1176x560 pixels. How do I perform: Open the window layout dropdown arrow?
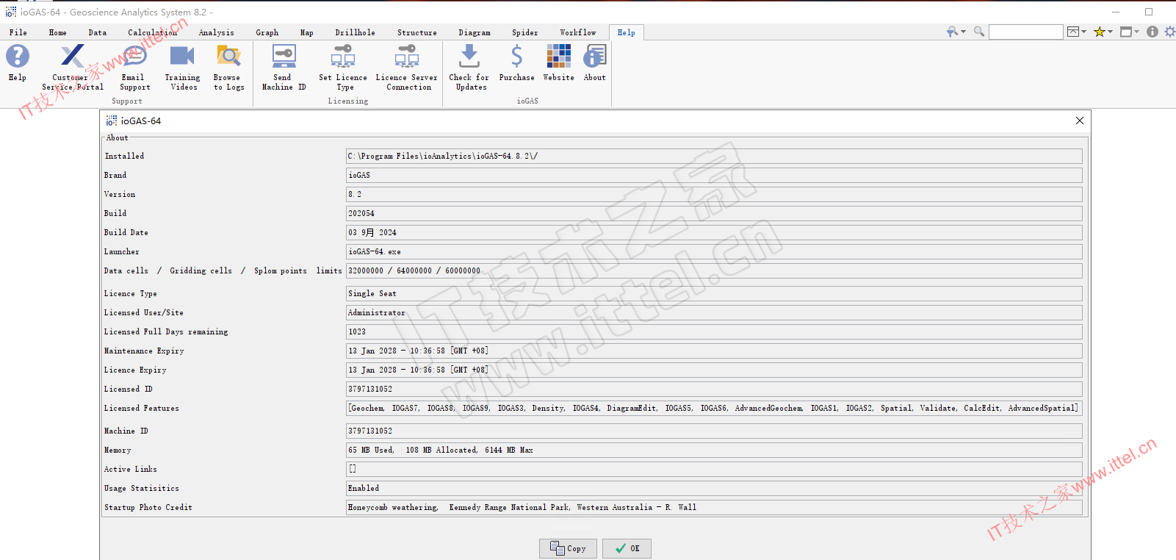(1136, 32)
